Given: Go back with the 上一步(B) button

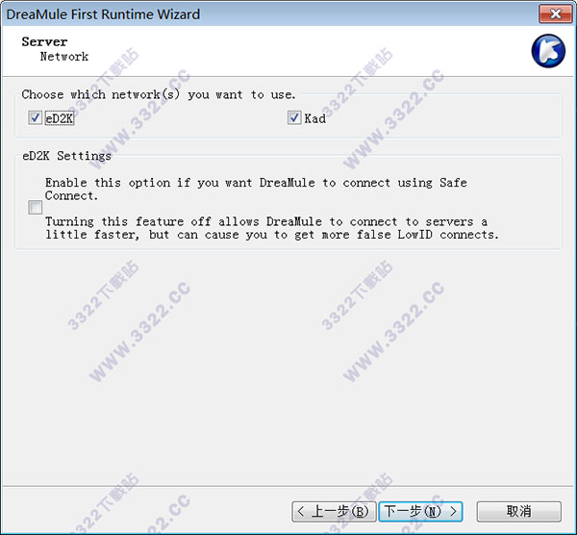Looking at the screenshot, I should coord(334,512).
